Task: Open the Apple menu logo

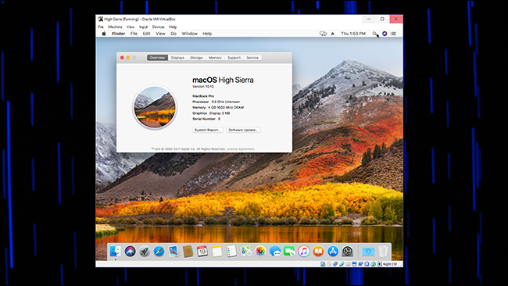Action: pos(104,34)
